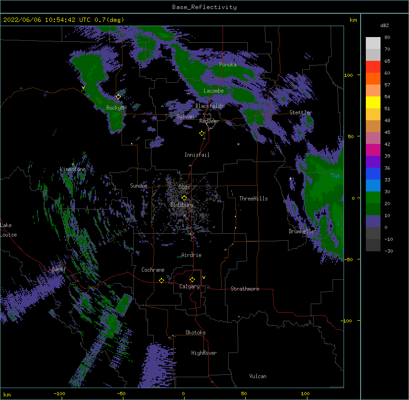Screen dimensions: 409x400
Task: Click the ThreeHills label
Action: [x=253, y=199]
